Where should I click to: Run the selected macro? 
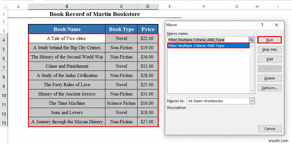tap(269, 40)
